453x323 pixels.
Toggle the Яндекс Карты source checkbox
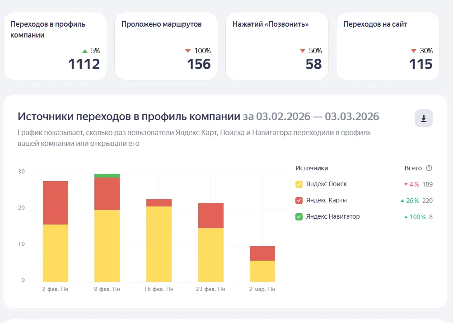click(x=299, y=201)
